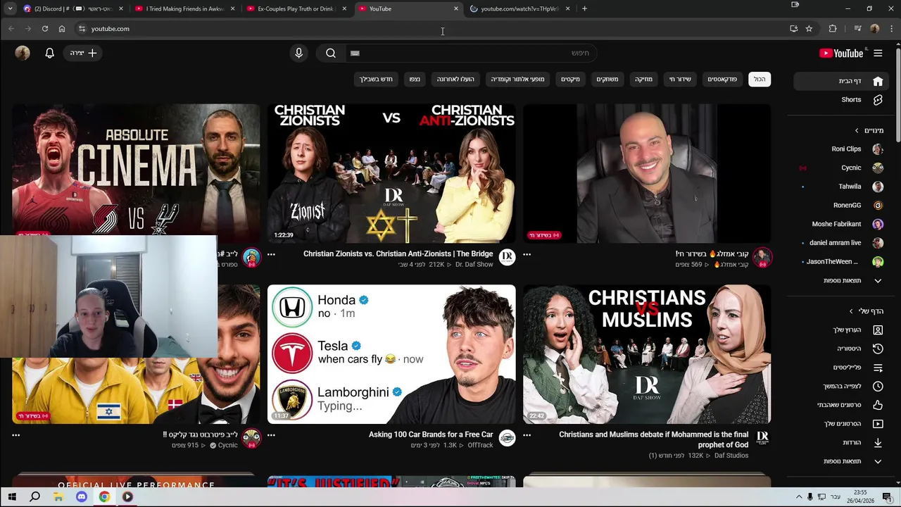
Task: Open JasonTheWeen subscription channel
Action: (840, 261)
